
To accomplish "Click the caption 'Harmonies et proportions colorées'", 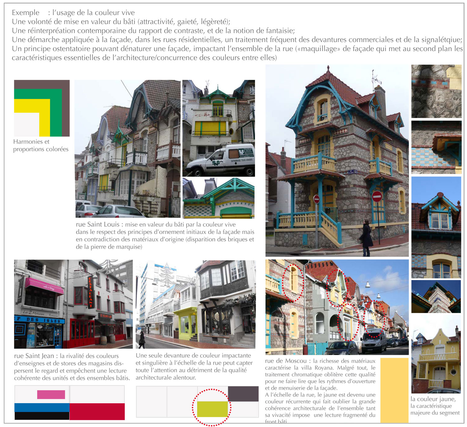I will 41,145.
